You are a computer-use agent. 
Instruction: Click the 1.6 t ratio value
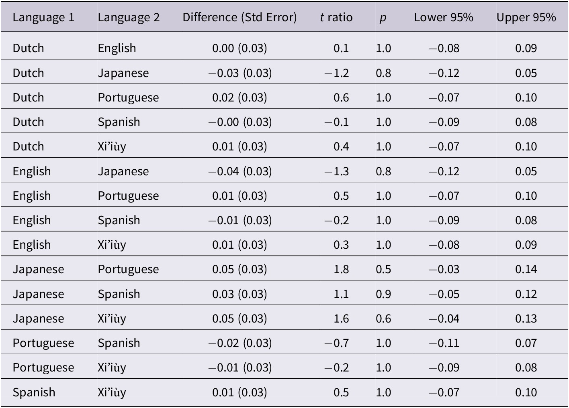[341, 319]
